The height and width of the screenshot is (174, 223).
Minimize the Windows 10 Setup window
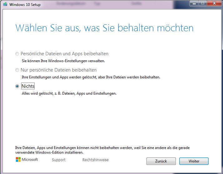coord(194,3)
